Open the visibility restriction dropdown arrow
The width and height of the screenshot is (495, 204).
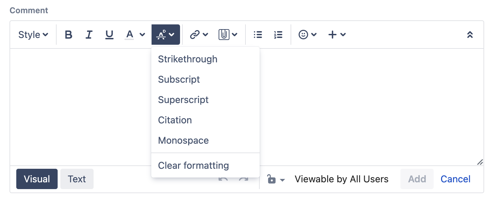tap(282, 180)
